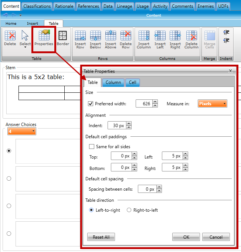Click the Indent value input field

tap(116, 126)
